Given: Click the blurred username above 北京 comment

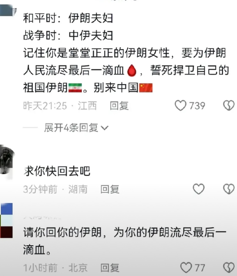Looking at the screenshot, I should (42, 217).
